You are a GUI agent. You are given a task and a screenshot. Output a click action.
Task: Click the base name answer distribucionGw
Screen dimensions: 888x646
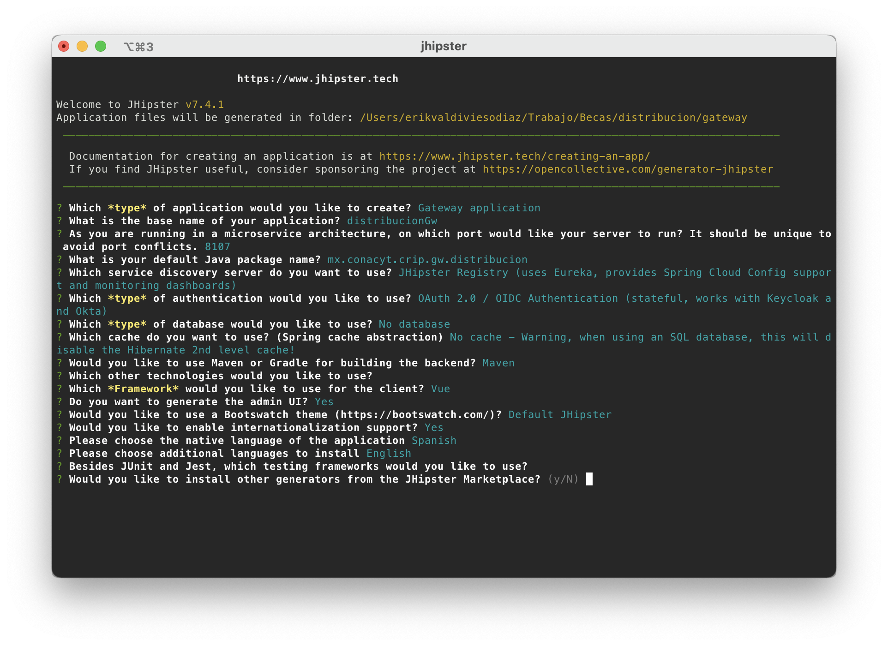click(392, 221)
